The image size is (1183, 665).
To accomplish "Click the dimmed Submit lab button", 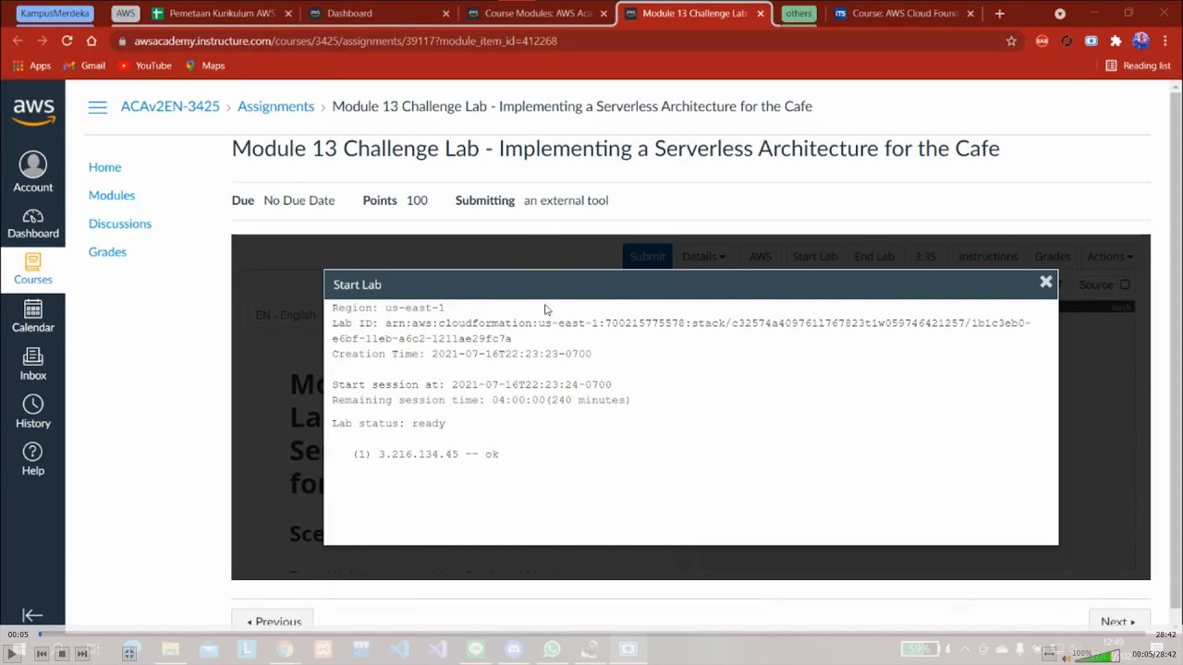I will (x=647, y=257).
